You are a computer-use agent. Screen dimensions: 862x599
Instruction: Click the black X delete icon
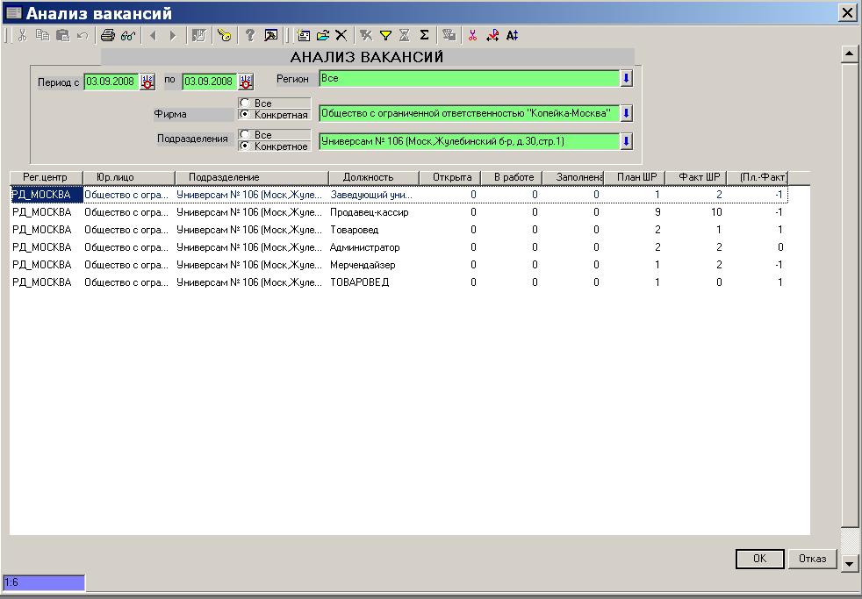341,36
